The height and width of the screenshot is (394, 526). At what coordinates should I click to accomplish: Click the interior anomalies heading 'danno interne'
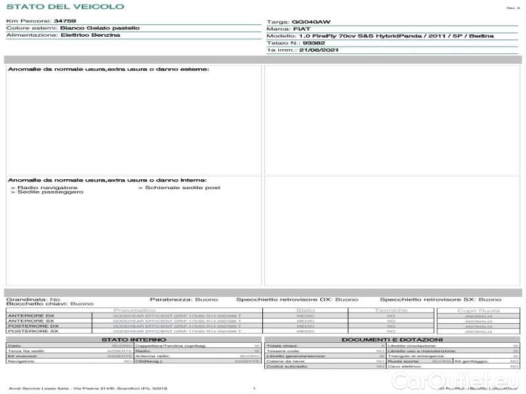pos(107,180)
